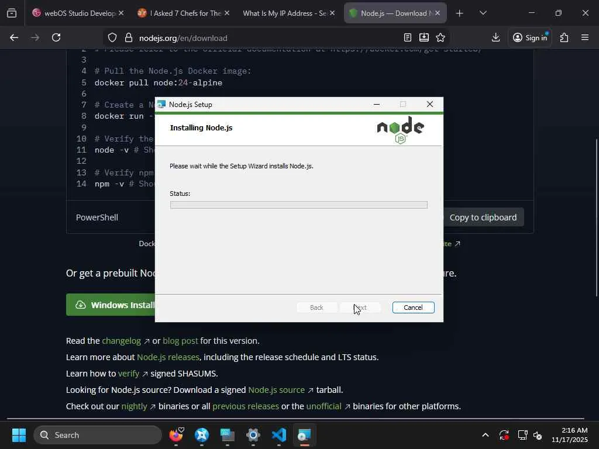Screen dimensions: 599x449
Task: Open Firefox from the taskbar
Action: coord(176,435)
